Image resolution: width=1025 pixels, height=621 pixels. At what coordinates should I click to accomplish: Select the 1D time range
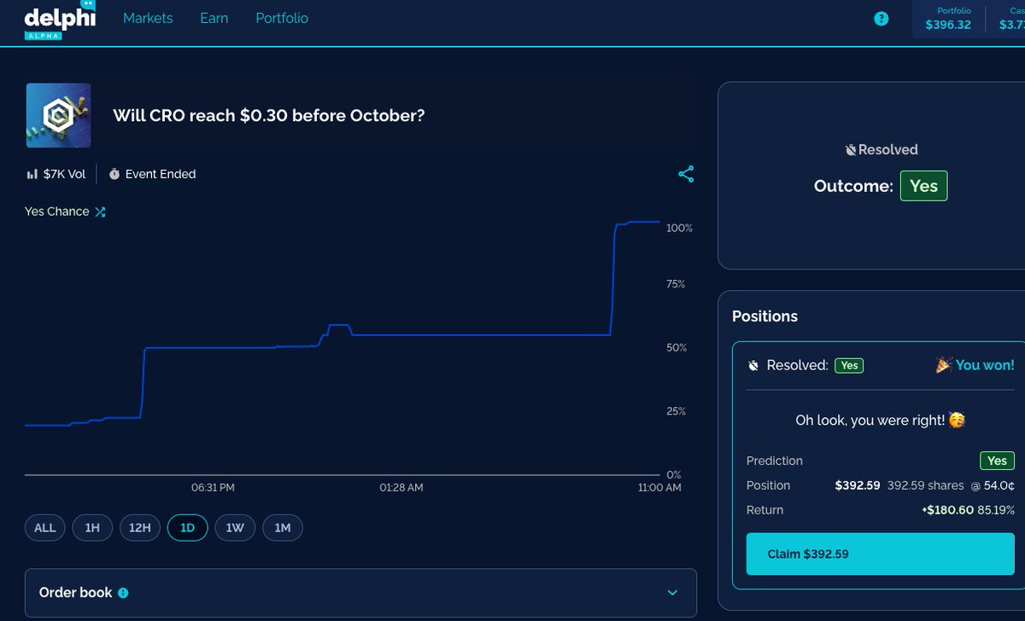(188, 528)
